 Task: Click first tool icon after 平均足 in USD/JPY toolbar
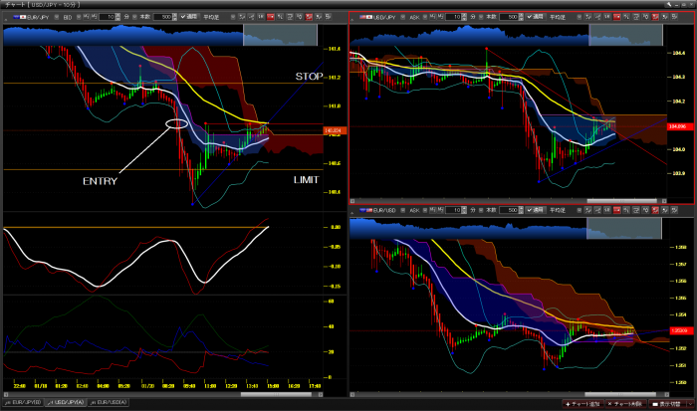pos(587,17)
